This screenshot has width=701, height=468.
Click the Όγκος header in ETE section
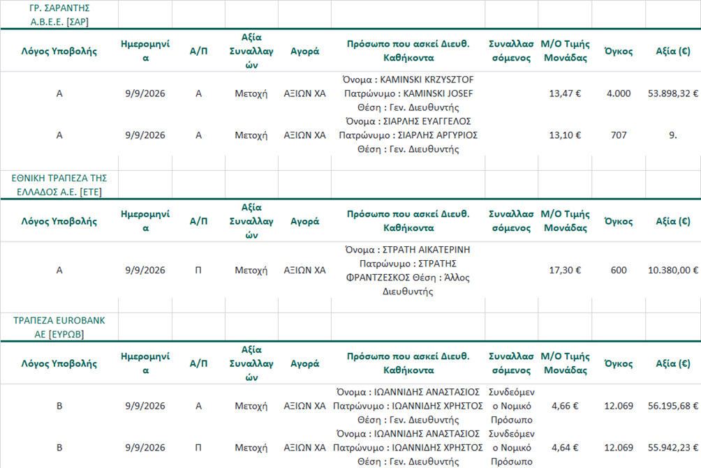click(619, 221)
